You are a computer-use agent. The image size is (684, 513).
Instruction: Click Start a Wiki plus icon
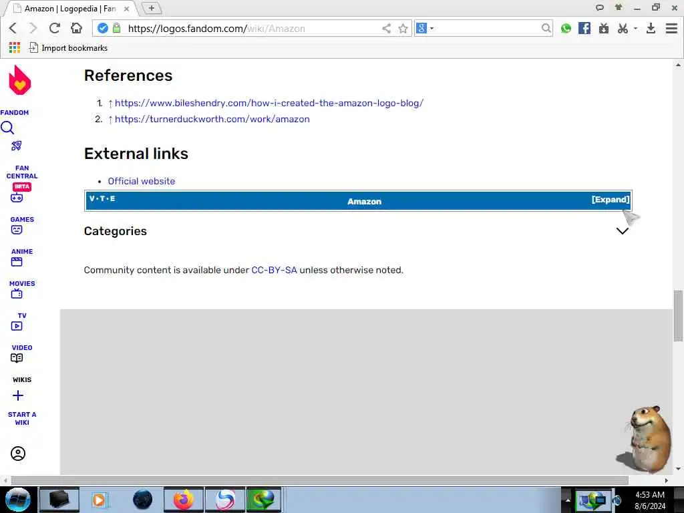[18, 395]
